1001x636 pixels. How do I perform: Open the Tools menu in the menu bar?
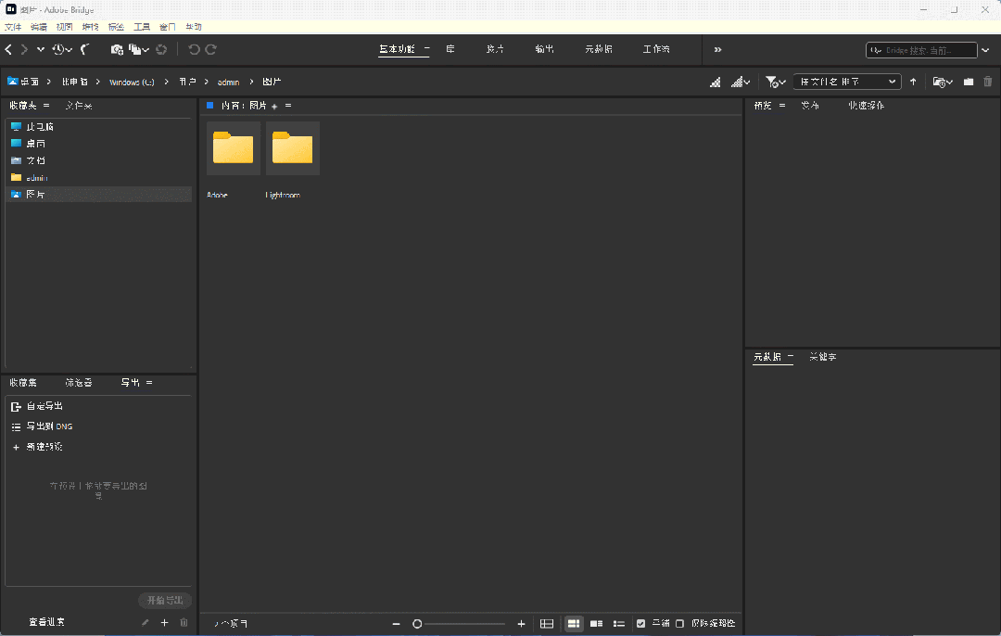(x=142, y=26)
